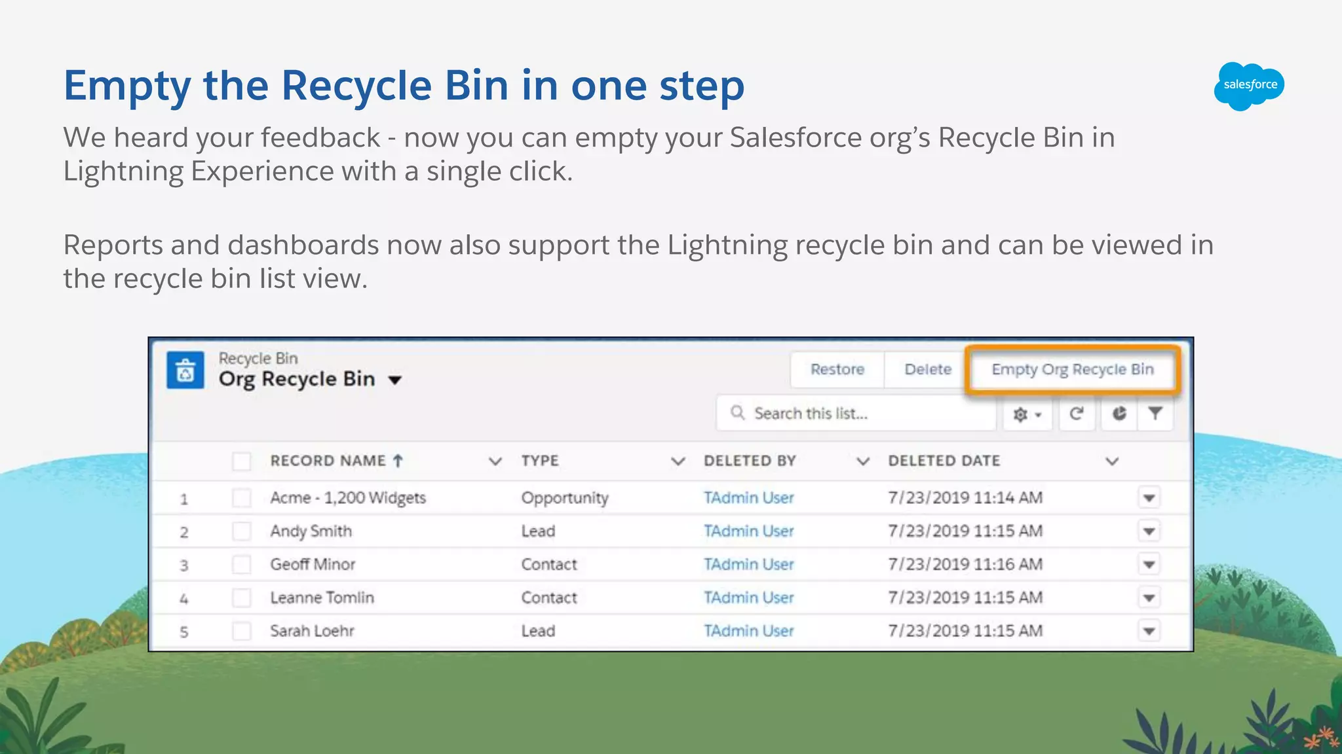The height and width of the screenshot is (754, 1342).
Task: Click the 7/23/2019 11:16 AM date cell
Action: click(x=965, y=564)
